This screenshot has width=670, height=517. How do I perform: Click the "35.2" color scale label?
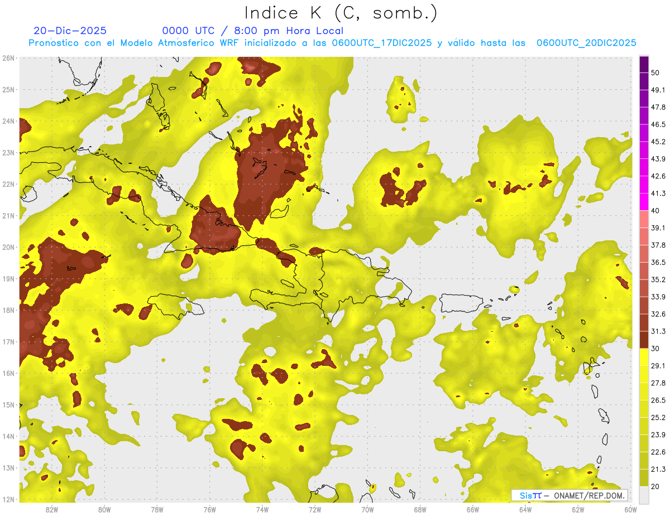coord(658,279)
